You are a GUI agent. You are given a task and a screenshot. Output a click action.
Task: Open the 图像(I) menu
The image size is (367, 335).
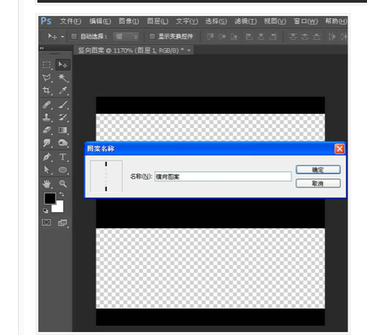[129, 21]
